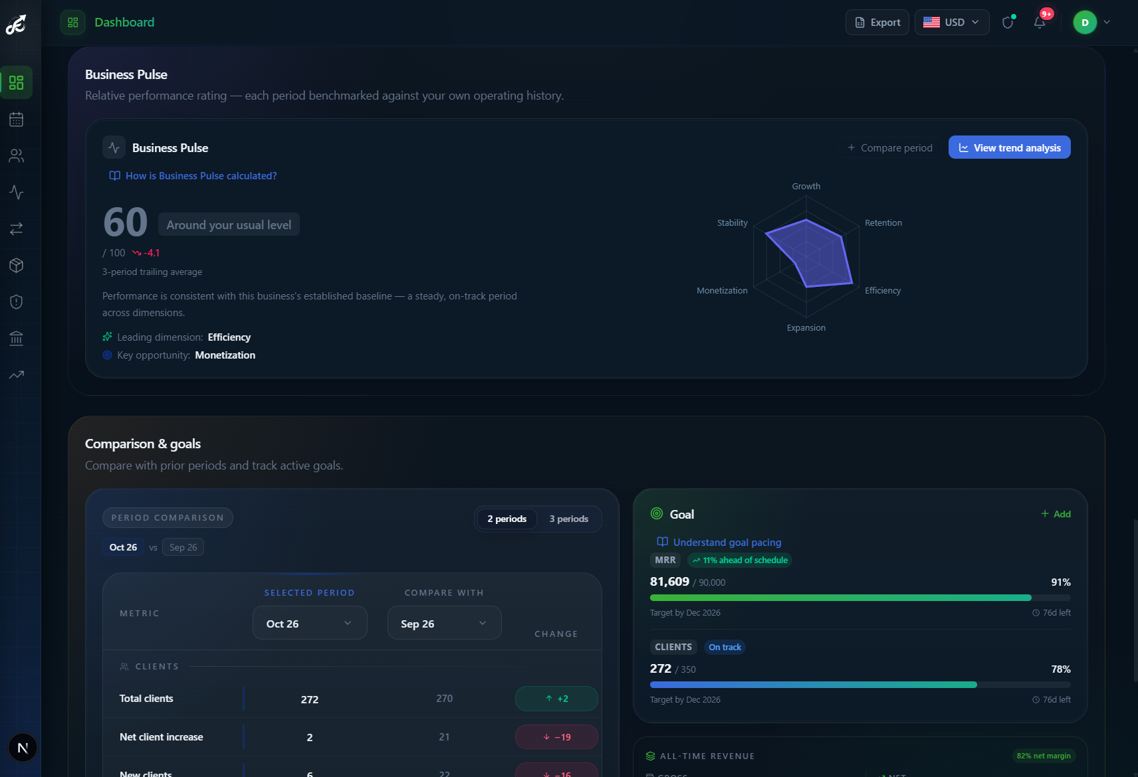Click the pulse icon beside Business Pulse heading
Image resolution: width=1138 pixels, height=777 pixels.
(114, 147)
